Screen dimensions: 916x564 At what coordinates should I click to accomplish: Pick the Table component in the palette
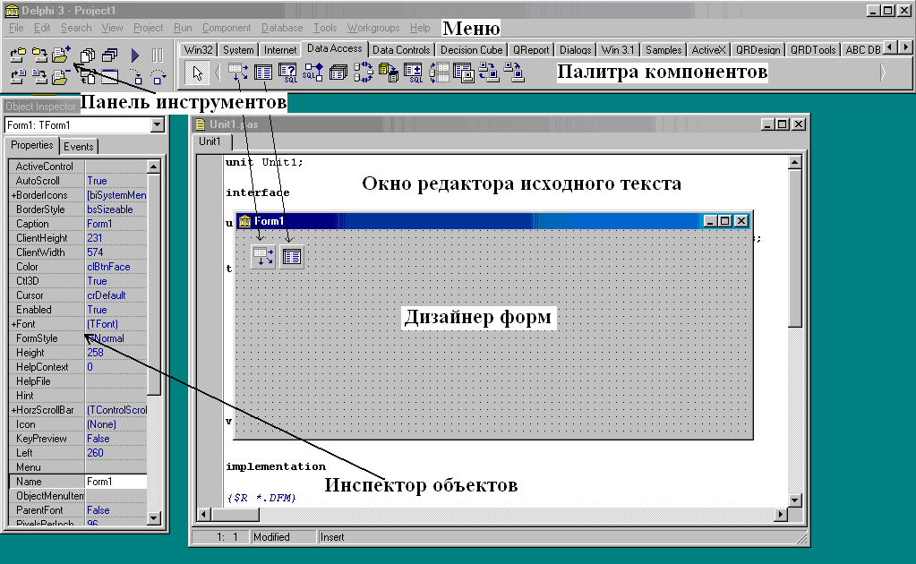pos(263,73)
